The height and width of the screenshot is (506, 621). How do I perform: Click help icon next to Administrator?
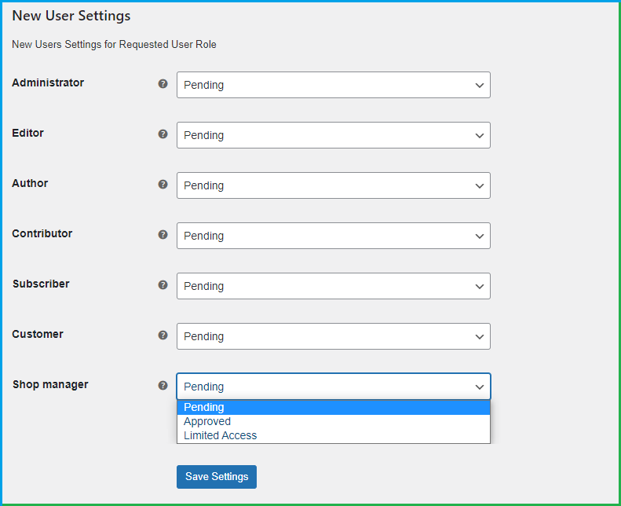click(163, 83)
